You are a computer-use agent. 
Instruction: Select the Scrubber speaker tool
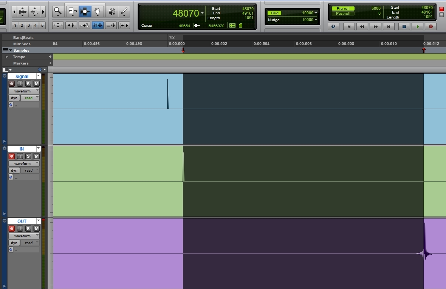[111, 12]
